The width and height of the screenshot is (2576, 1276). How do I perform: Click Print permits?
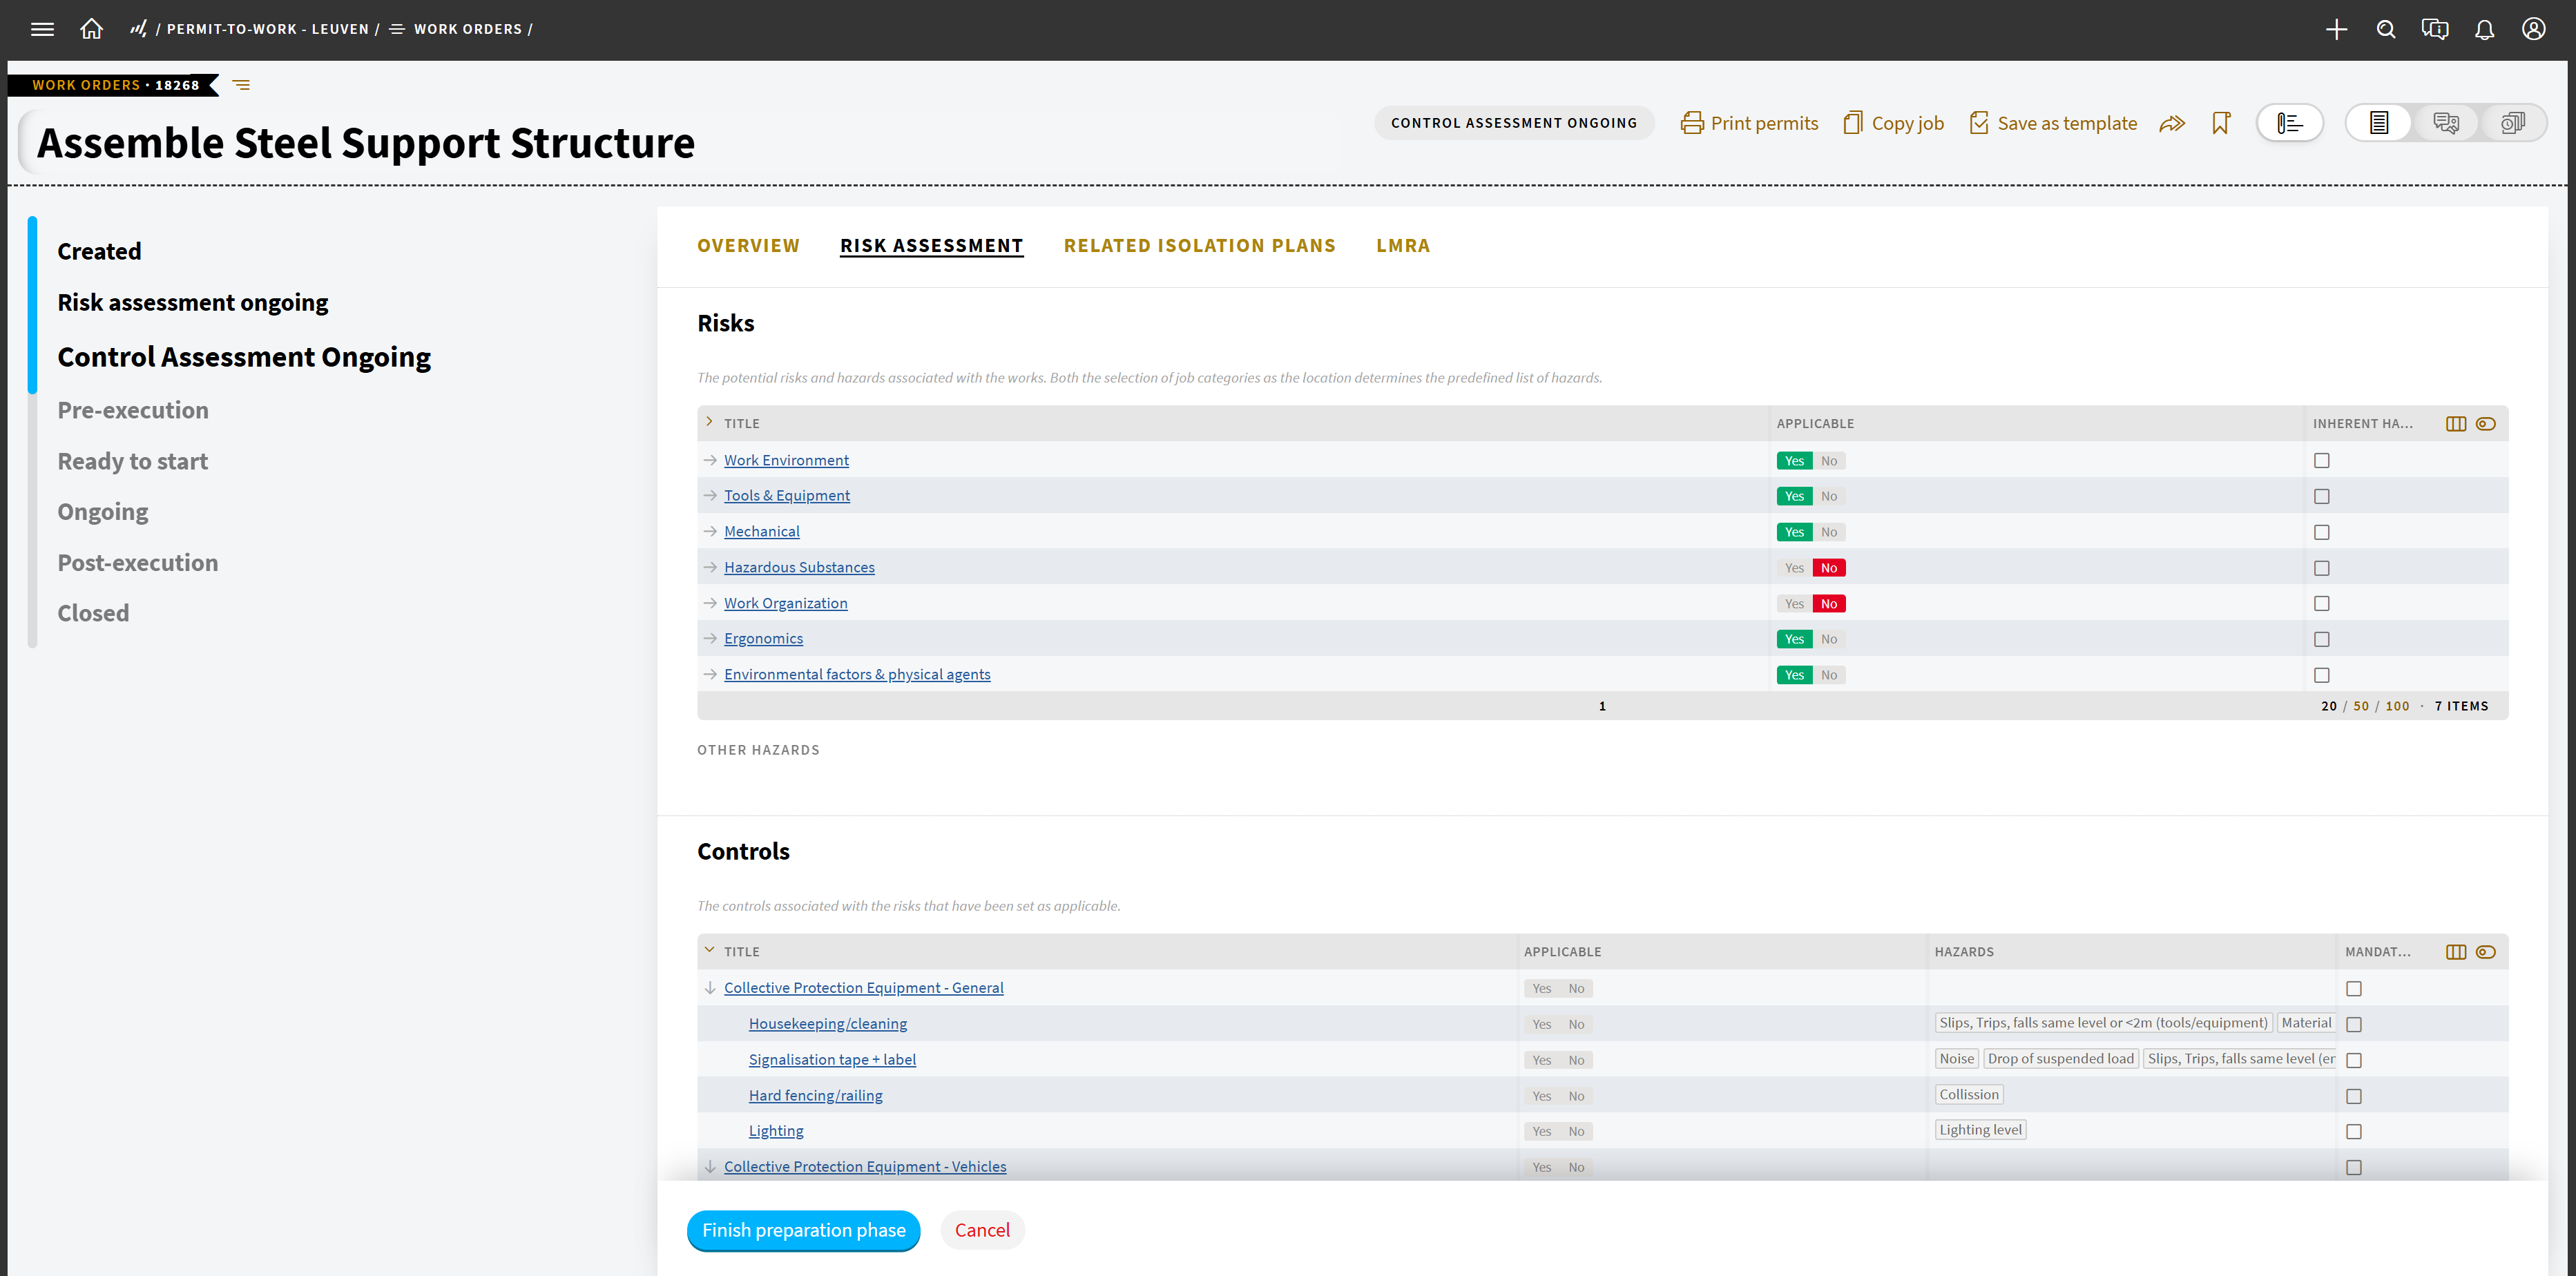(x=1749, y=123)
